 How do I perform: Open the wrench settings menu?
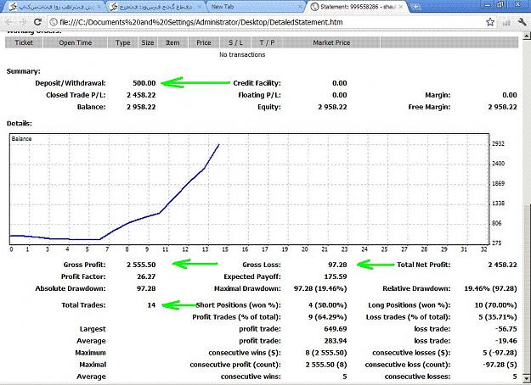coord(522,22)
